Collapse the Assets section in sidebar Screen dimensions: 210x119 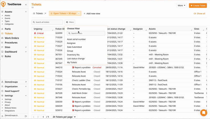[x=26, y=12]
